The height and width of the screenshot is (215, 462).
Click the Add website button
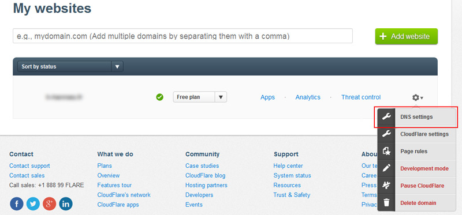(407, 36)
